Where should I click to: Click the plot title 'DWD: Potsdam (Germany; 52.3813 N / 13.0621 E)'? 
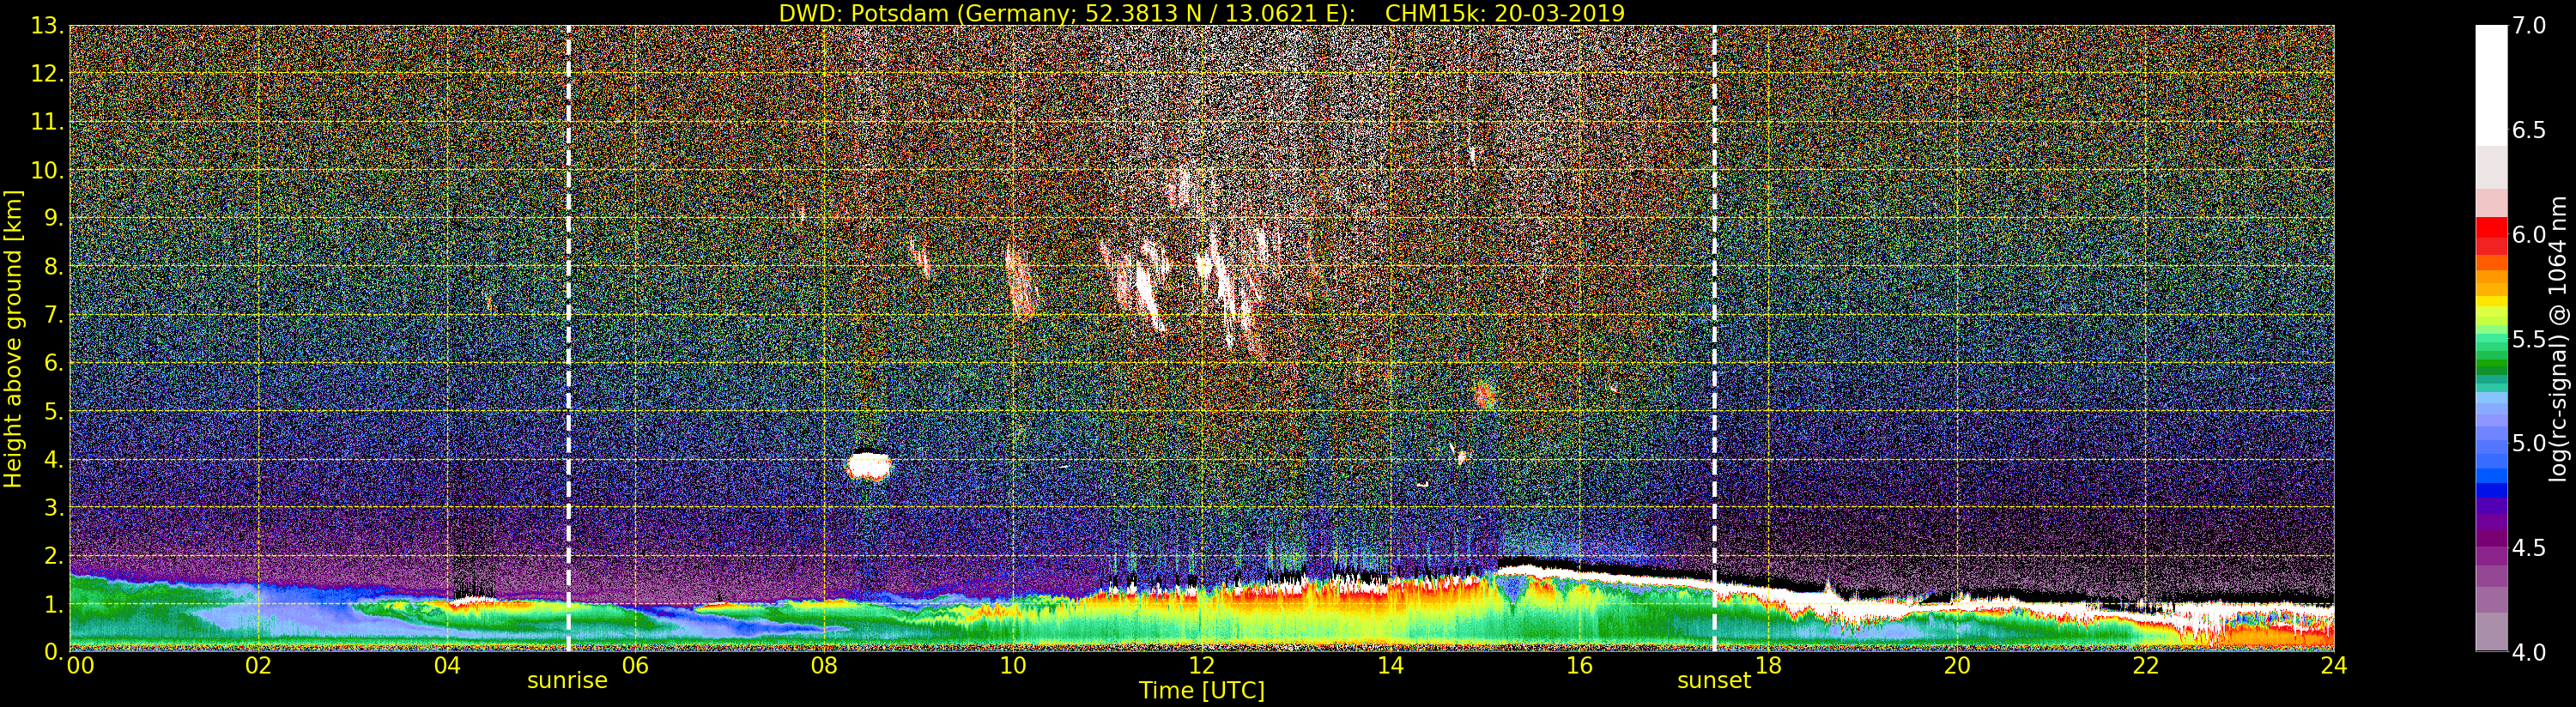coord(1067,13)
